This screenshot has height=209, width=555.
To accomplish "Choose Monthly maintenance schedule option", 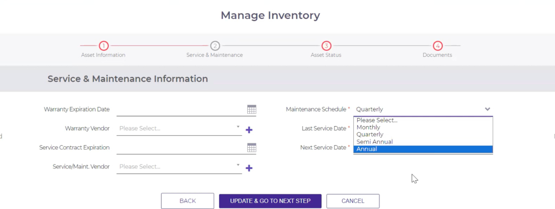I will 423,127.
